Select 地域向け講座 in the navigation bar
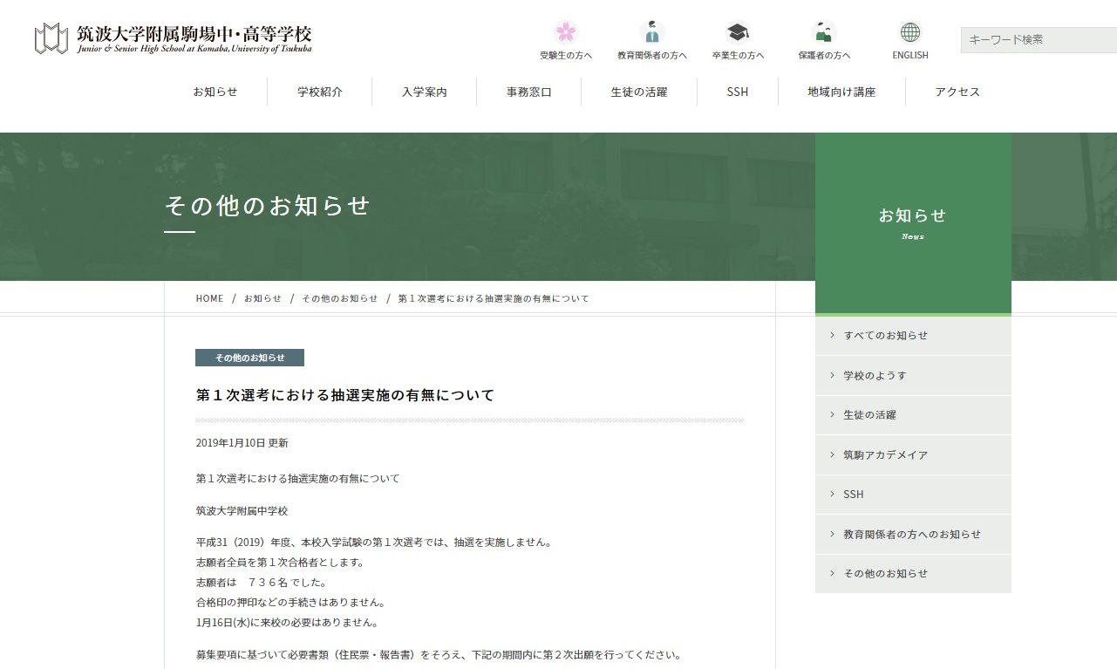 coord(839,92)
